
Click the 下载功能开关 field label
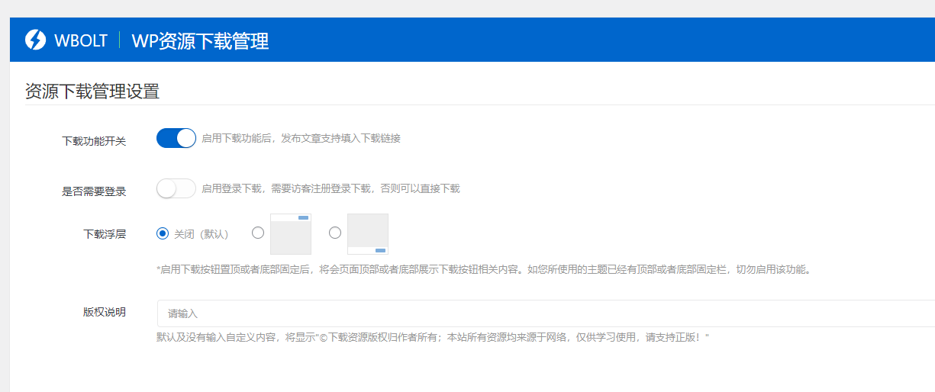point(94,141)
